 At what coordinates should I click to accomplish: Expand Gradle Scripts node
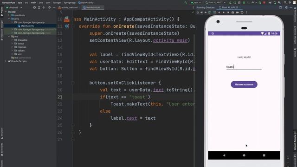tap(6, 61)
